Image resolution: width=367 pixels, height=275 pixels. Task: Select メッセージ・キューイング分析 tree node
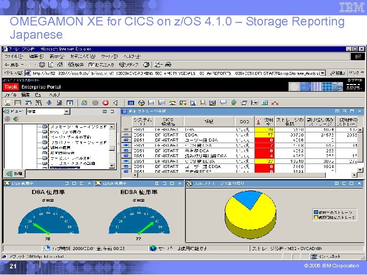tap(78, 127)
